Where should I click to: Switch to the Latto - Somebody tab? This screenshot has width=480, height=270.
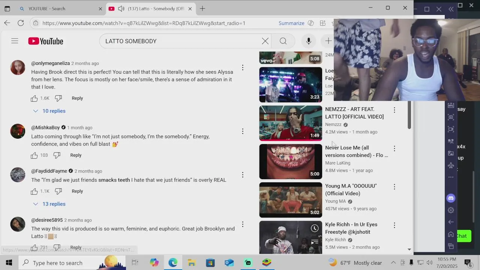[150, 9]
